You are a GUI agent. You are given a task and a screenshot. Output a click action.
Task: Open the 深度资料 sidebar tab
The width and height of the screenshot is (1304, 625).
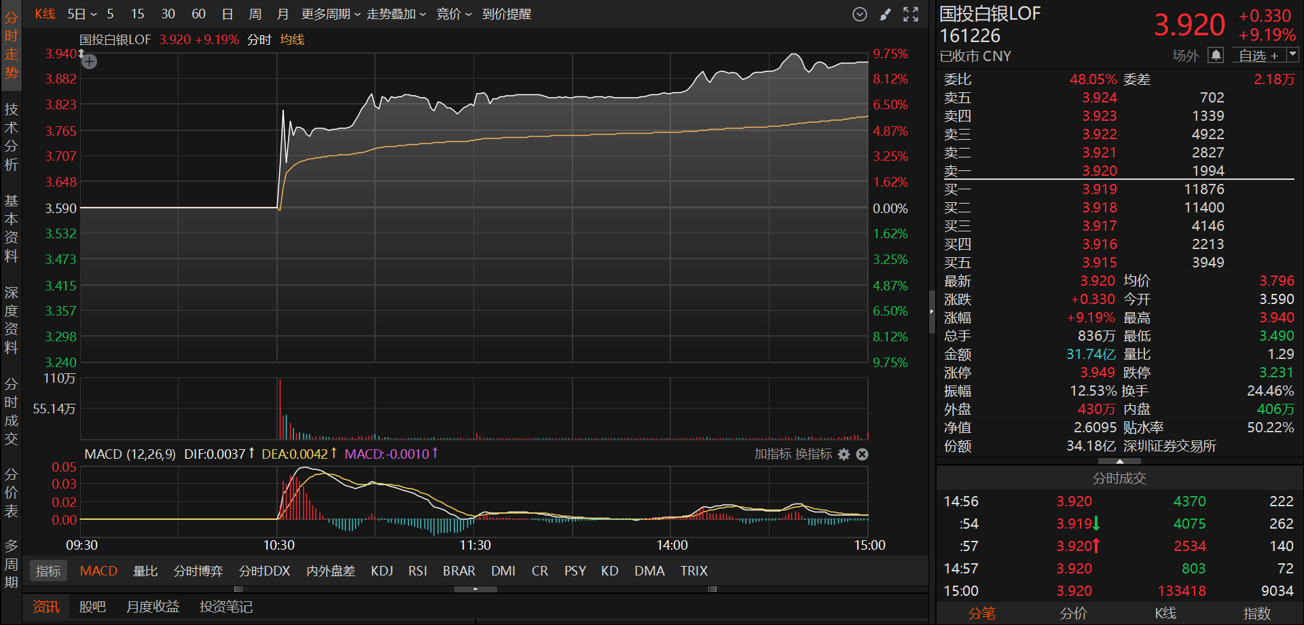(11, 320)
